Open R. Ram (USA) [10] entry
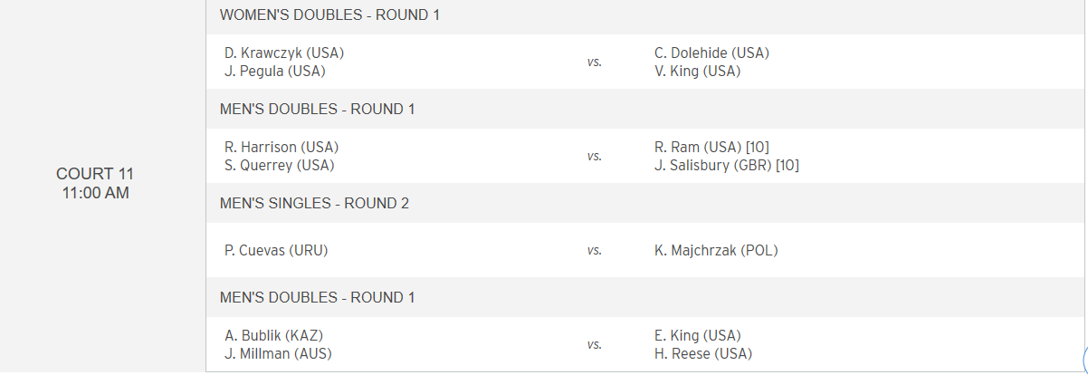The width and height of the screenshot is (1088, 375). point(711,147)
